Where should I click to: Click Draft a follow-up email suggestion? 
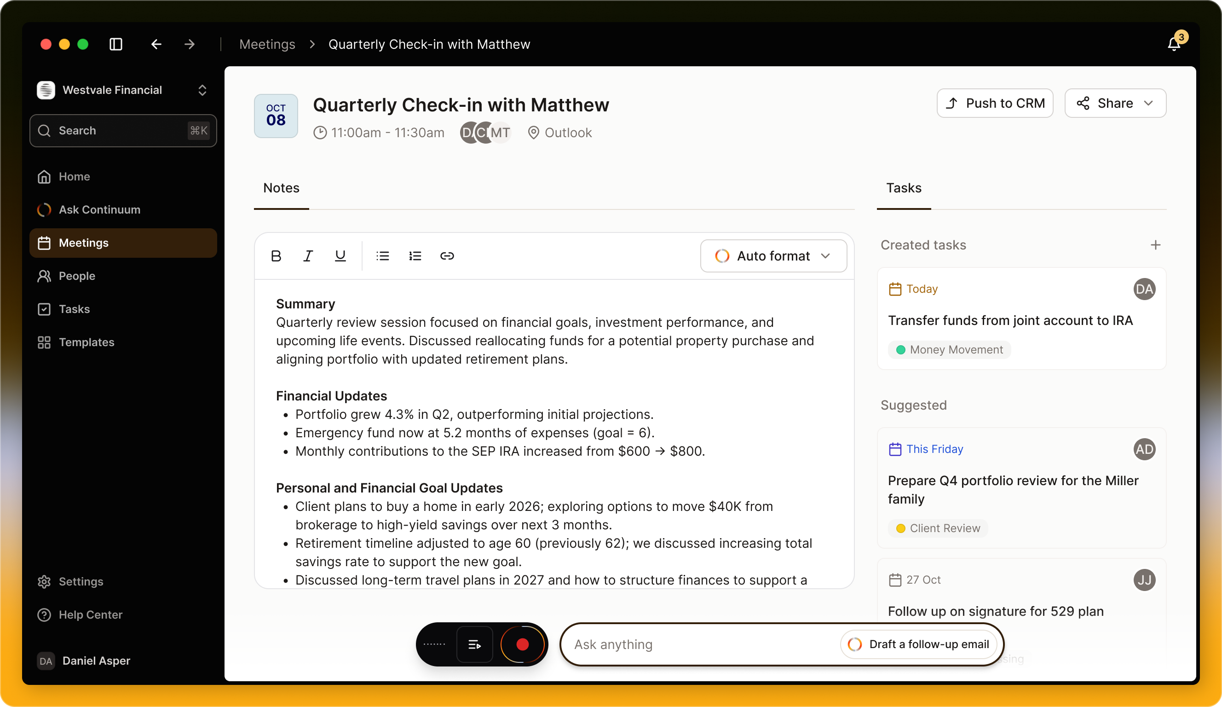pyautogui.click(x=918, y=644)
